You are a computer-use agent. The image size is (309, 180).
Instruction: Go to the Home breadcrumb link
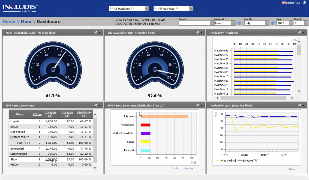click(x=9, y=21)
